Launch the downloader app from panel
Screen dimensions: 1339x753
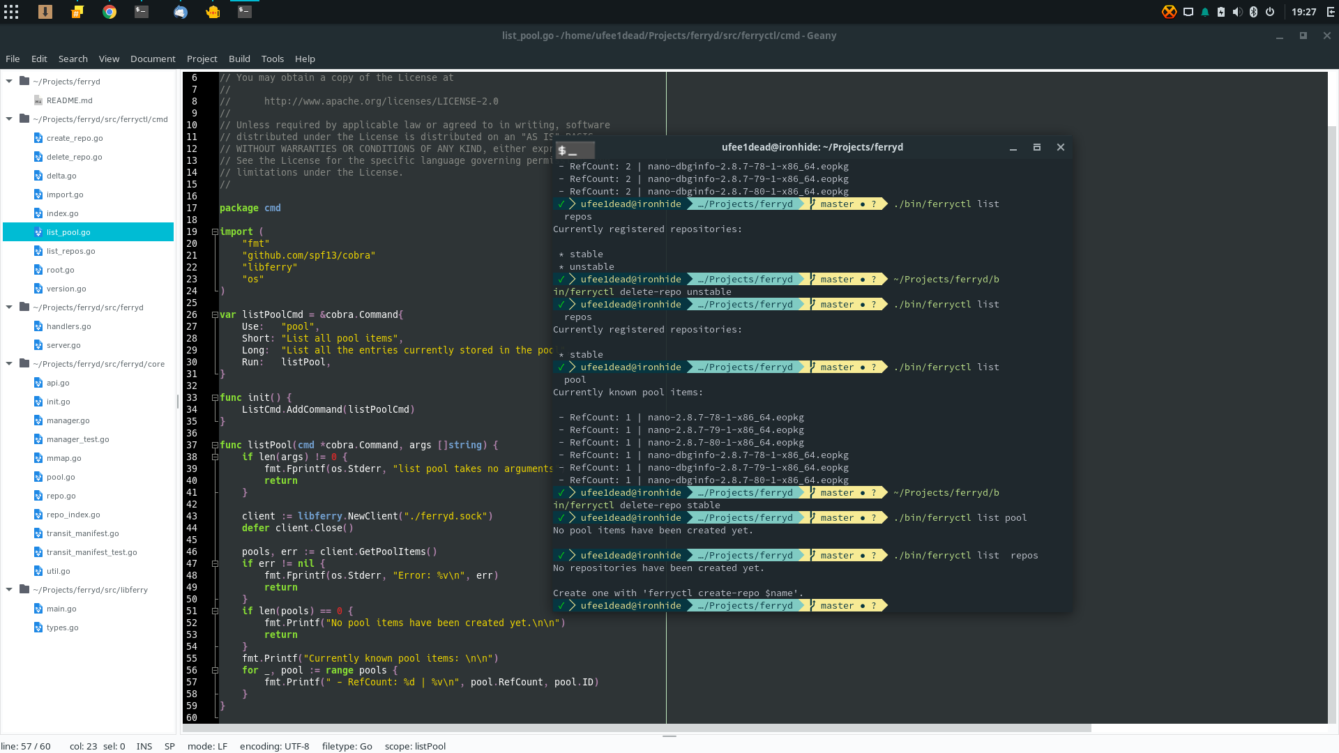(x=45, y=12)
